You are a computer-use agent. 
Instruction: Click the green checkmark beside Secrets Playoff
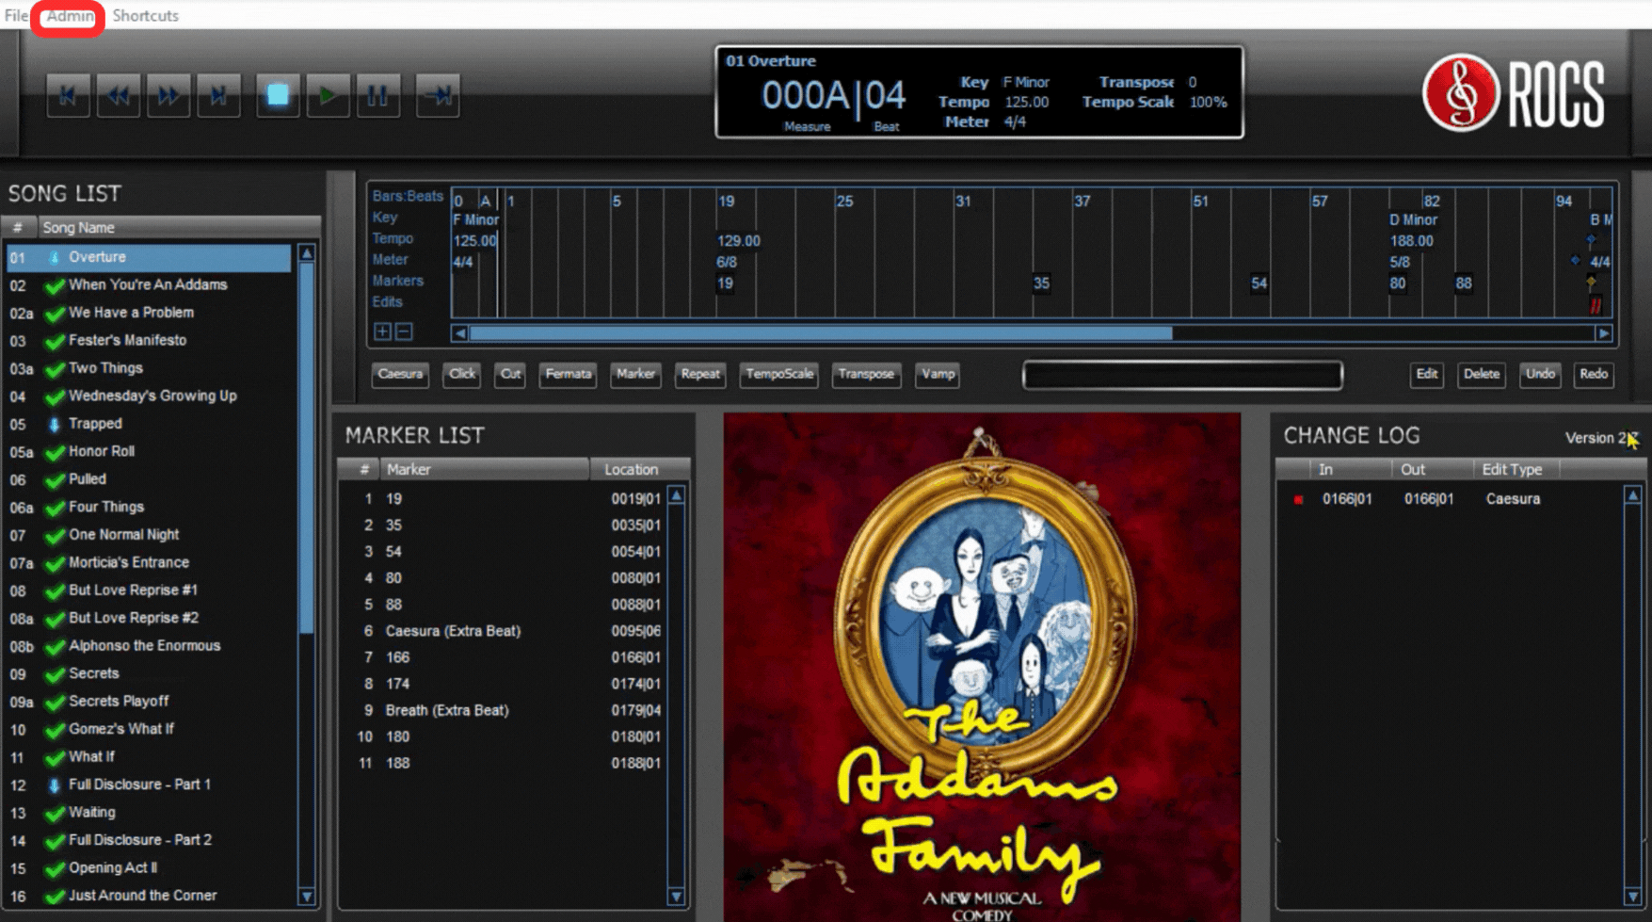pos(55,702)
